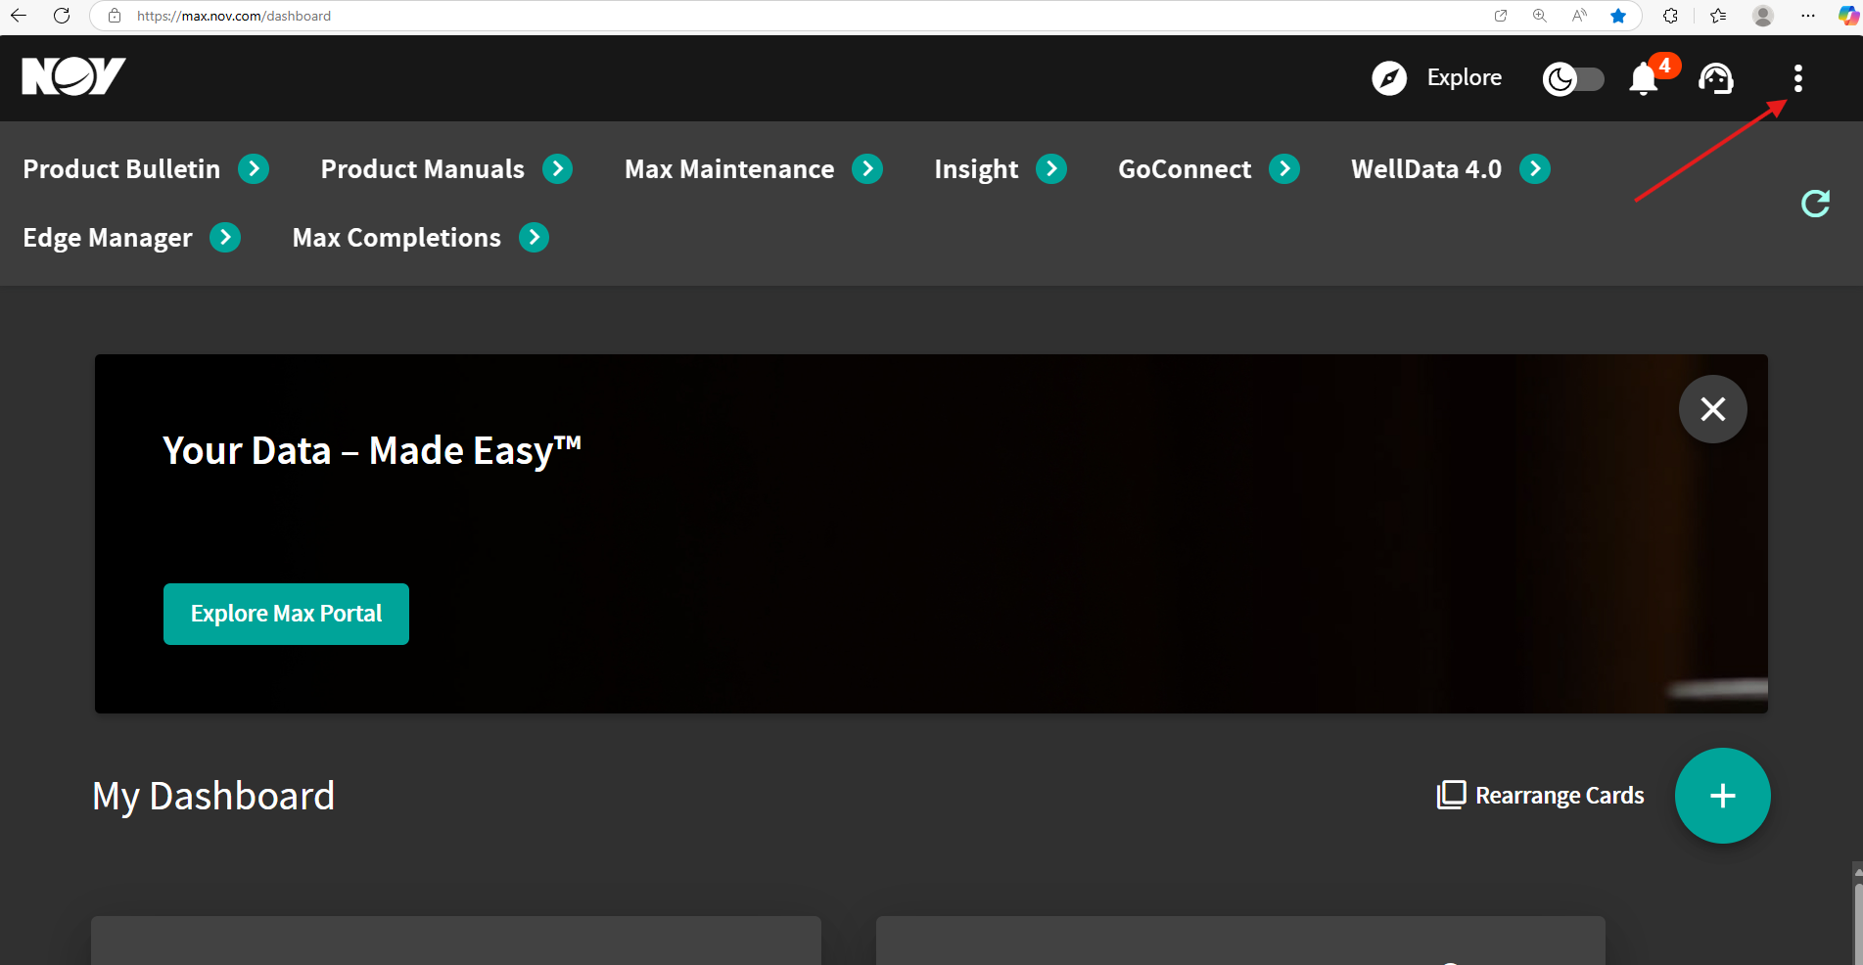1863x965 pixels.
Task: Click arrow next to Product Manuals
Action: coord(558,169)
